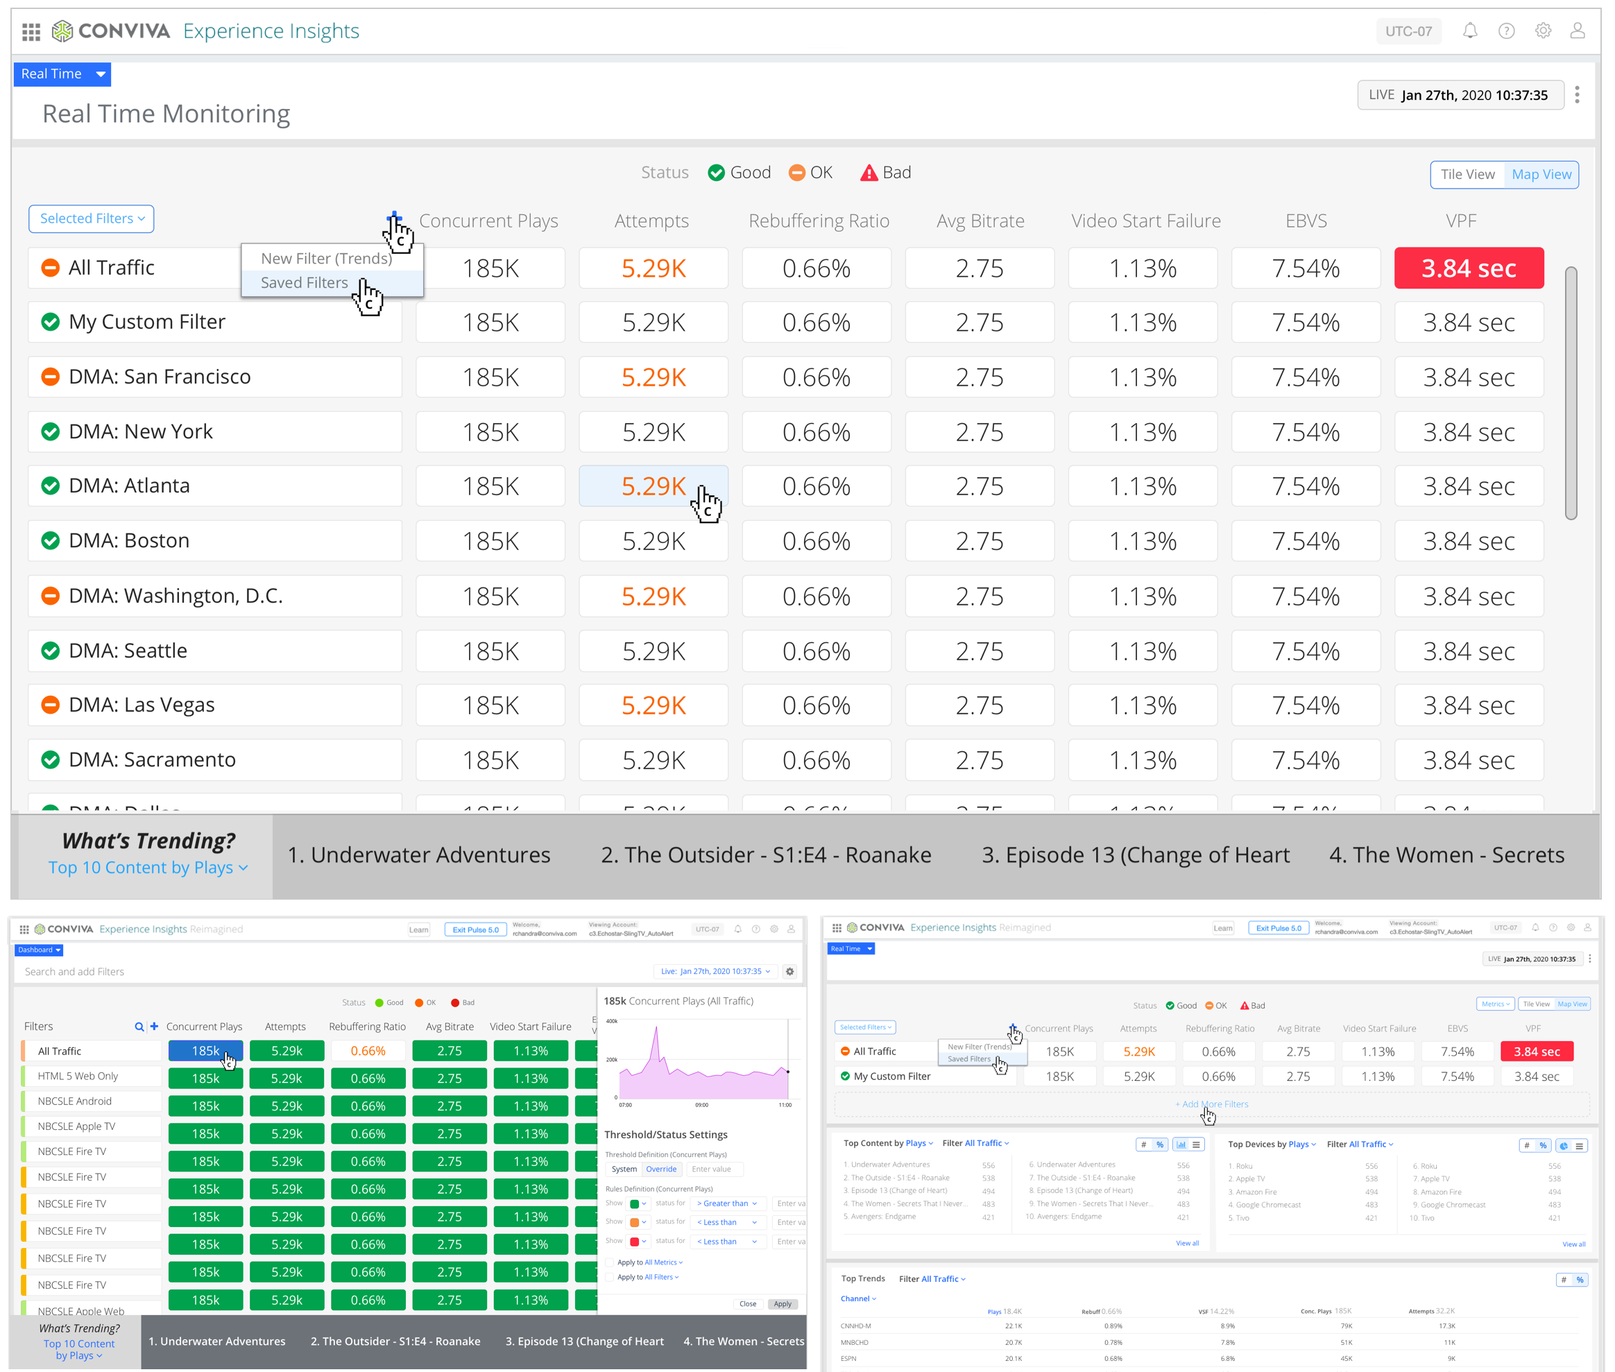Click the vertical scrollbar in the Real Time Monitoring panel
This screenshot has width=1615, height=1372.
[1571, 393]
